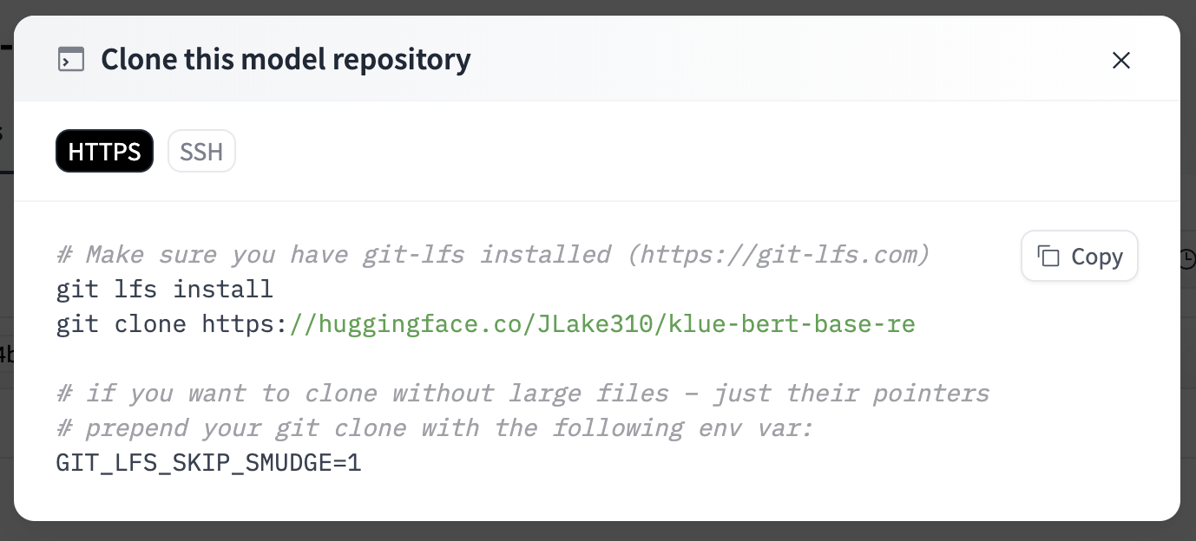
Task: Click the GIT_LFS_SKIP_SMUDGE=1 variable line
Action: point(208,463)
